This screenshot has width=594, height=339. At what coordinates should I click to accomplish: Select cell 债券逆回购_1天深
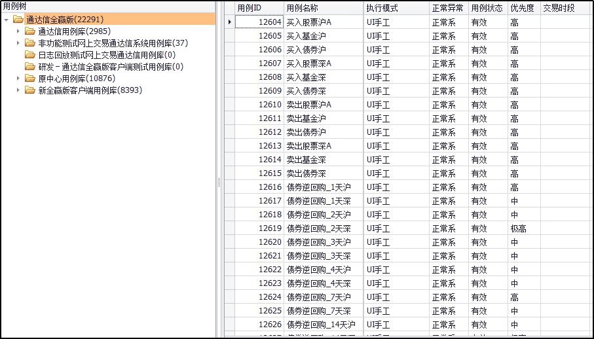click(x=324, y=201)
